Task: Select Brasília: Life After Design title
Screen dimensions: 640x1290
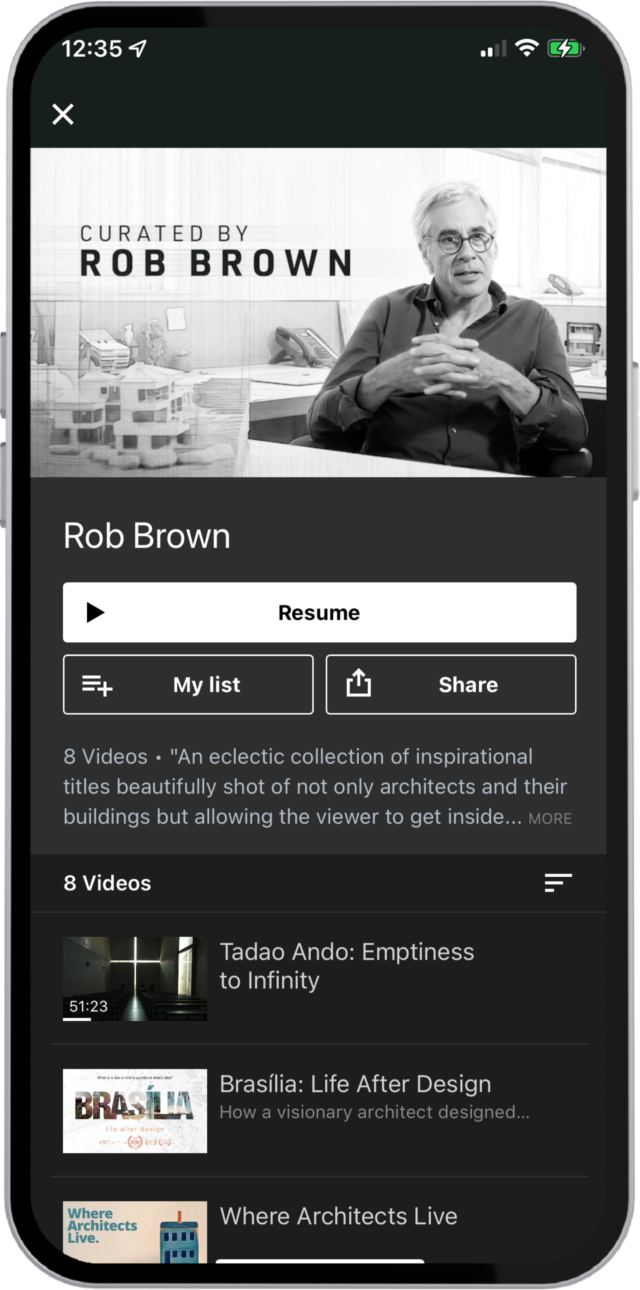Action: (x=355, y=1084)
